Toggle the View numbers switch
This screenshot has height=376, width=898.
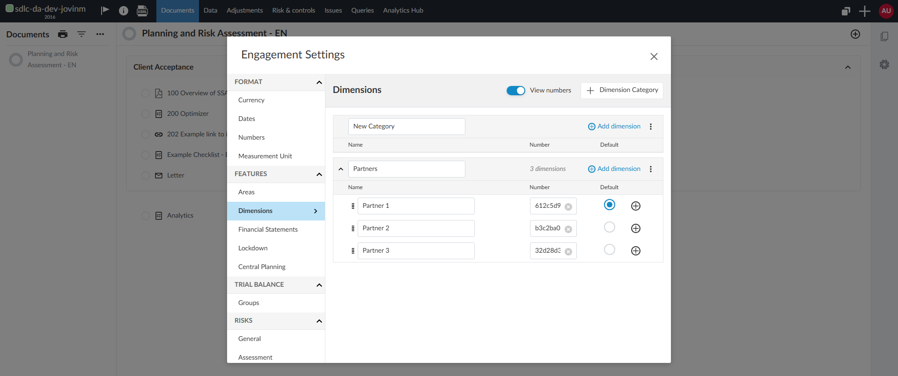click(x=516, y=91)
